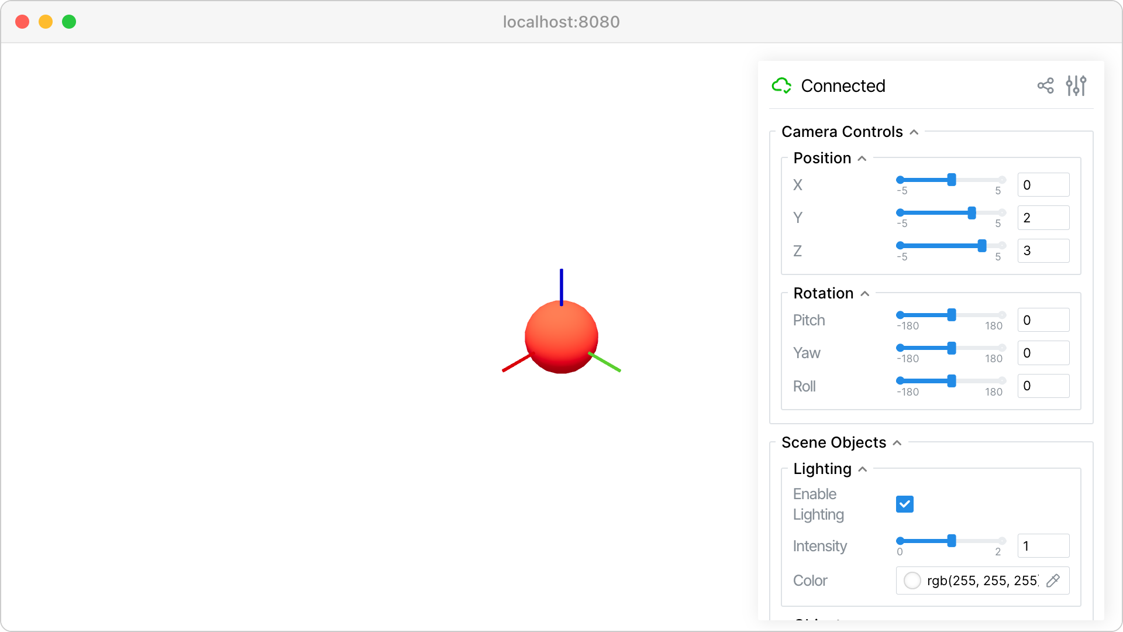Screen dimensions: 1123x632
Task: Click the Roll slider handle
Action: pos(952,381)
